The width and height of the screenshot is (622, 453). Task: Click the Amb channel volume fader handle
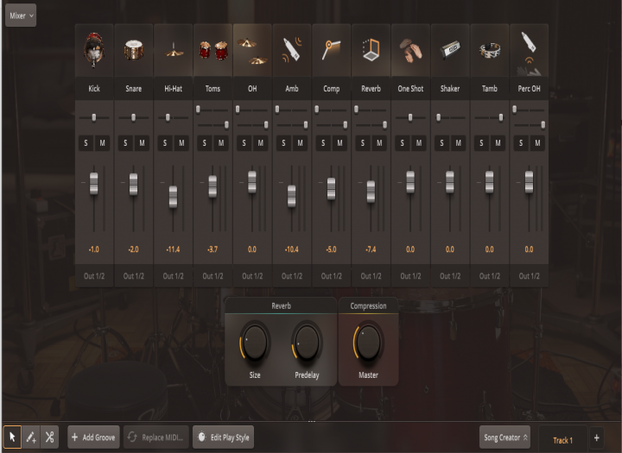pyautogui.click(x=292, y=196)
